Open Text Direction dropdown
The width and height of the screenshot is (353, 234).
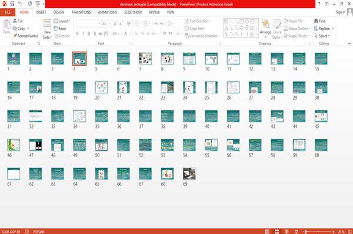click(198, 21)
